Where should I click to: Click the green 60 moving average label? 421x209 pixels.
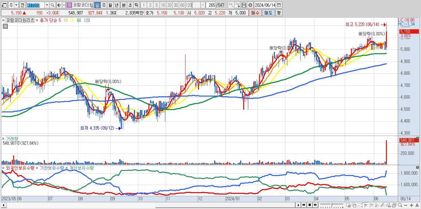pos(79,20)
